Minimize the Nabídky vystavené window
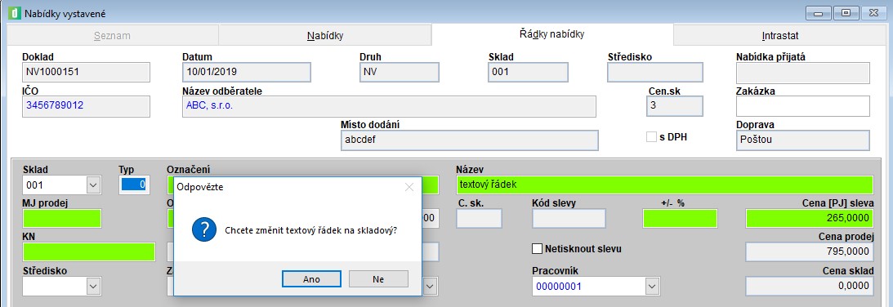 click(818, 13)
